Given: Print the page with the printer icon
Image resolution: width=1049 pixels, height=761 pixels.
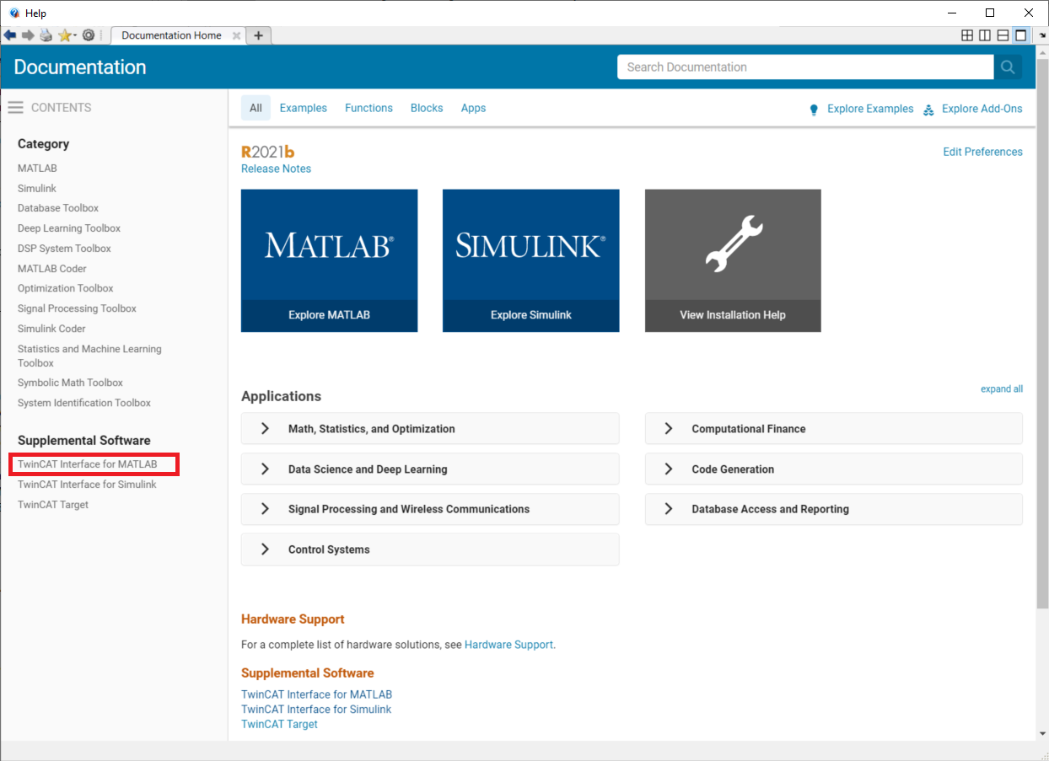Looking at the screenshot, I should pos(46,35).
